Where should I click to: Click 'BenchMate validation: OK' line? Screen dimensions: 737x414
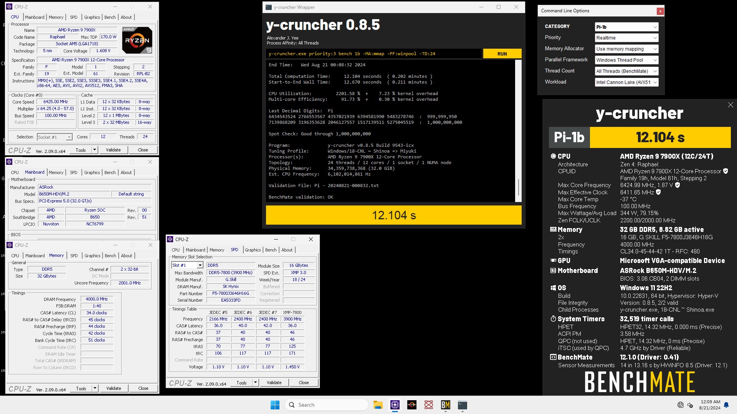tap(301, 197)
